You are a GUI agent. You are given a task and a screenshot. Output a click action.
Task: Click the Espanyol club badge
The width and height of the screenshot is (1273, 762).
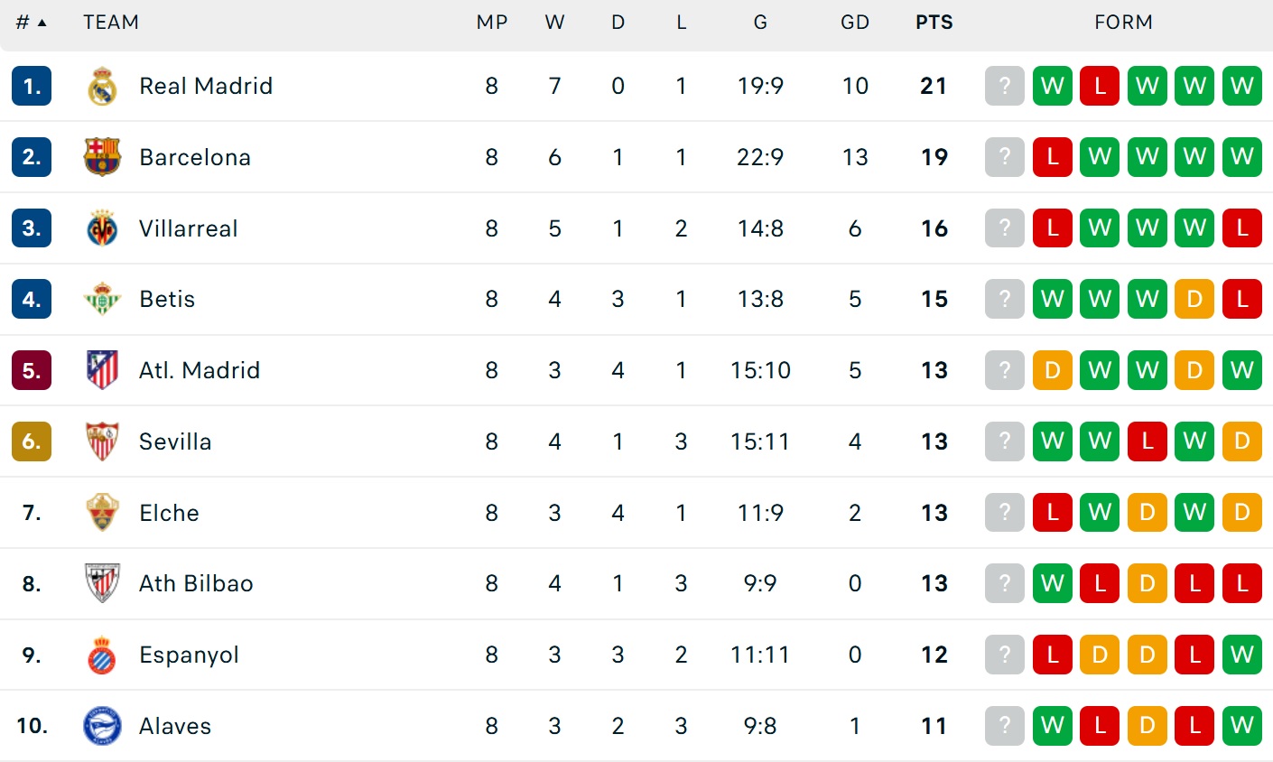coord(102,655)
